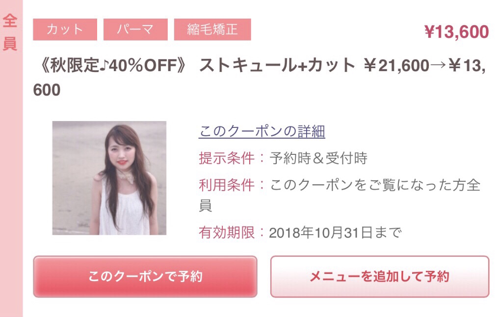Click the wrapped 600 on title's second line

[x=47, y=90]
